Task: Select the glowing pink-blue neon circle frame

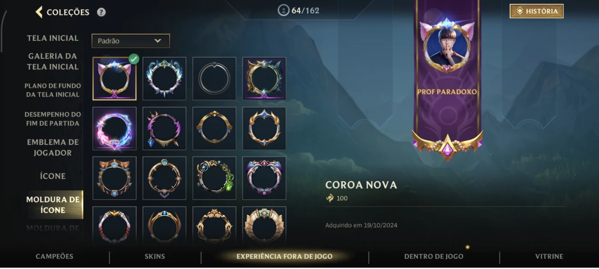Action: [x=115, y=129]
